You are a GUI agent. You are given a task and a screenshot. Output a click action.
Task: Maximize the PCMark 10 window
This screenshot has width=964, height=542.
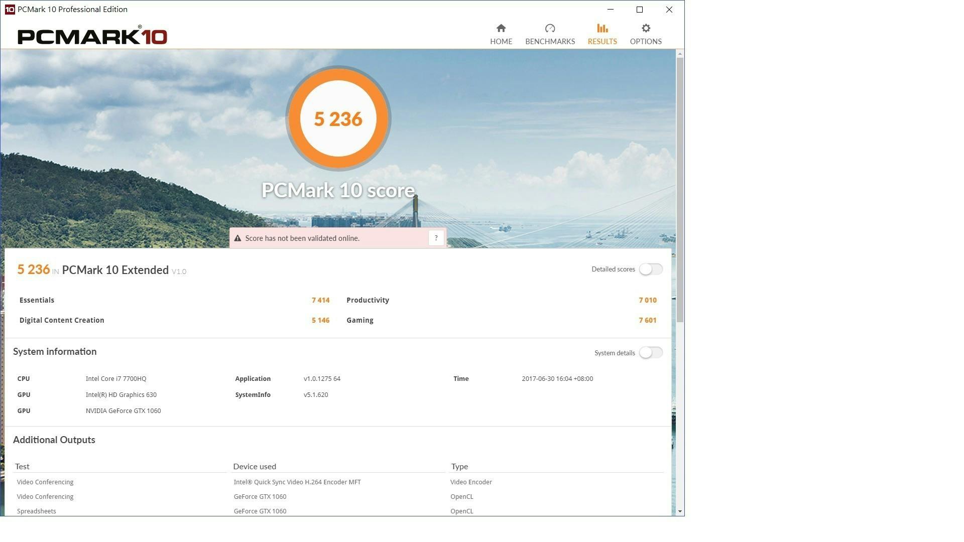tap(640, 10)
